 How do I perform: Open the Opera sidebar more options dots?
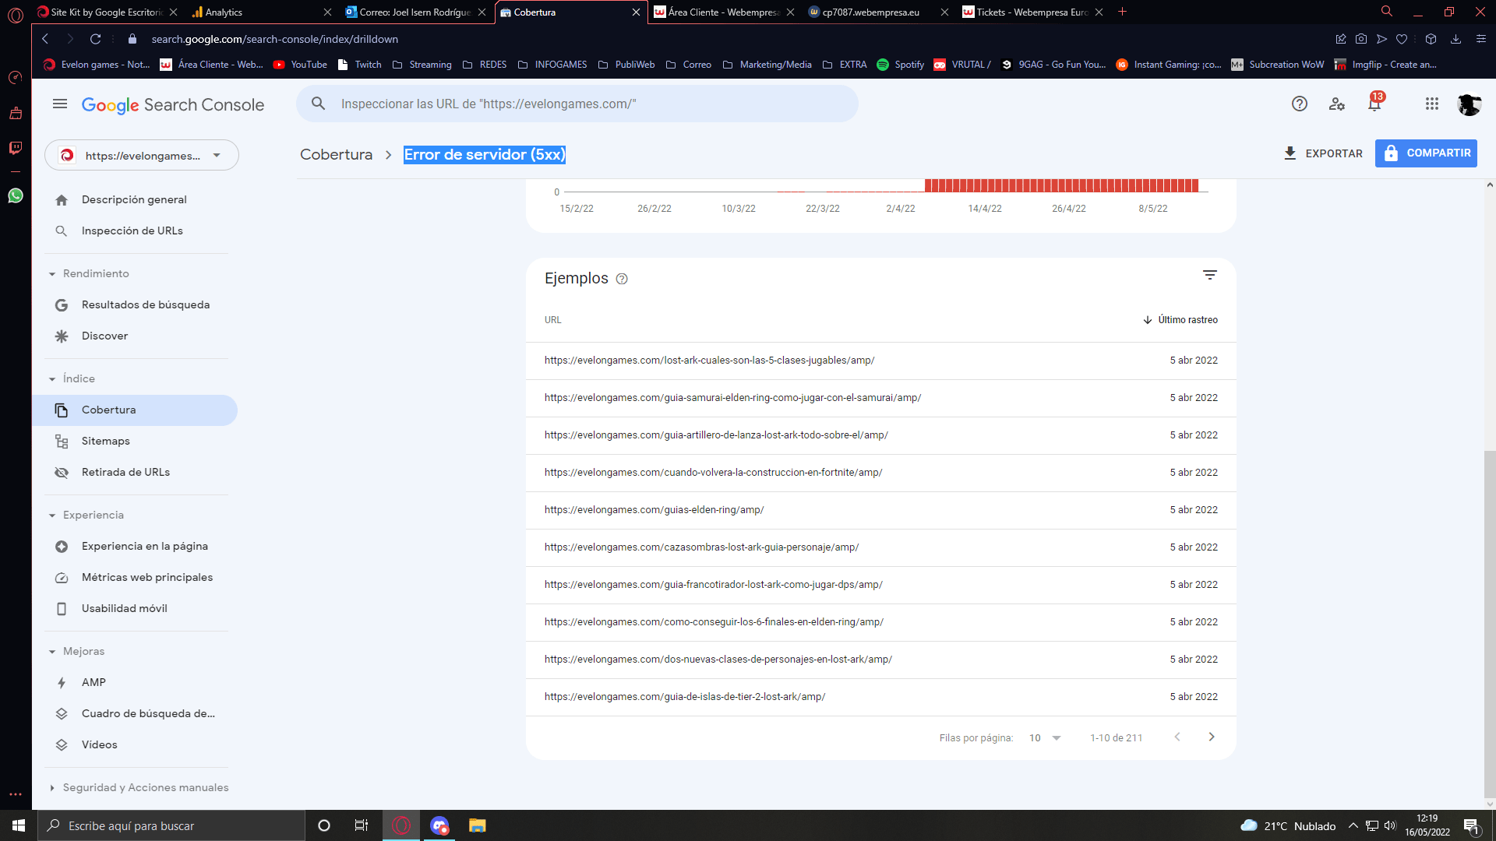tap(16, 795)
